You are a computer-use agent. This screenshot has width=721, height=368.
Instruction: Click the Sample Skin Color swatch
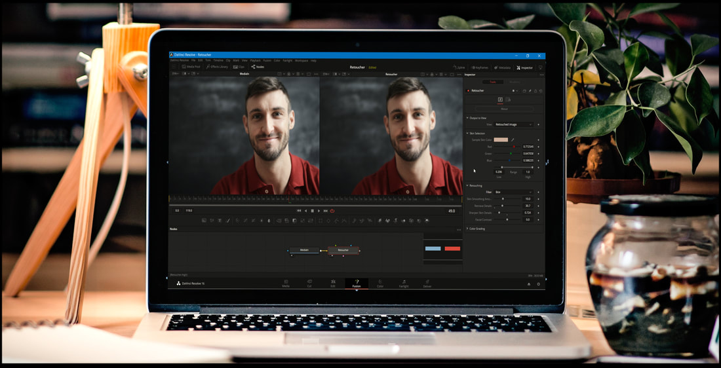[x=501, y=139]
